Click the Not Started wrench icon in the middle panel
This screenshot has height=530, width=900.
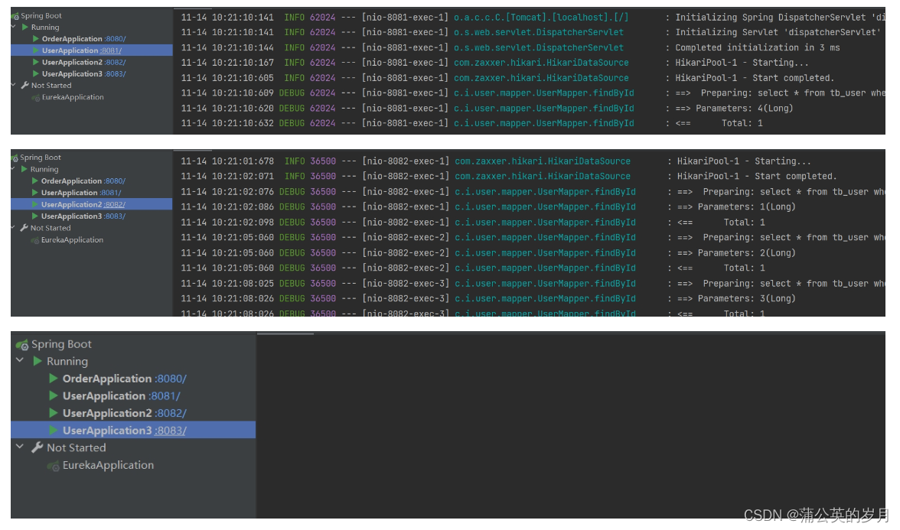[x=24, y=228]
